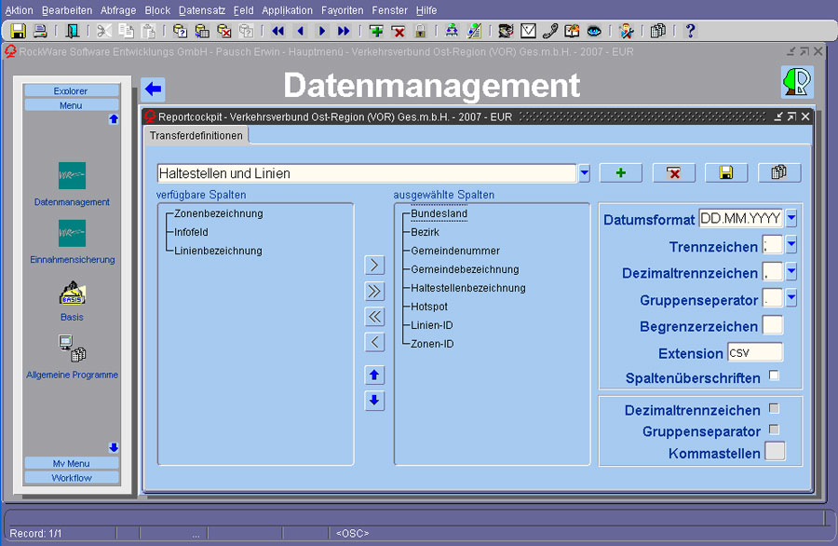Click the Workflow button
This screenshot has height=546, width=838.
tap(71, 478)
